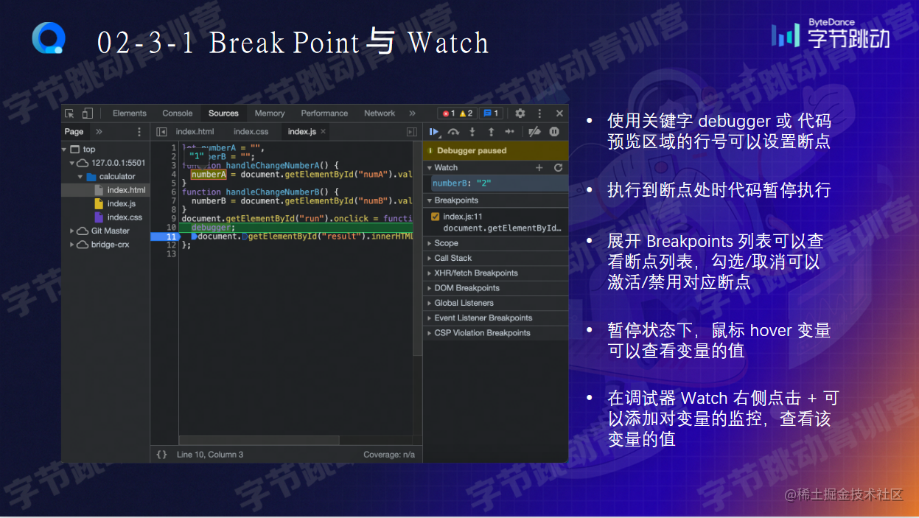Open the DevTools three-dot customize menu
The height and width of the screenshot is (518, 919).
tap(539, 113)
